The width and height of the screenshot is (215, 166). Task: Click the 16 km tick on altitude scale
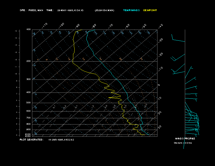tap(16, 31)
